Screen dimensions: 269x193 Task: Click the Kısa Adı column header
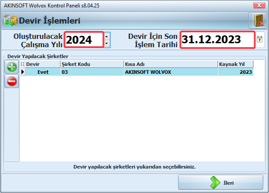(171, 64)
